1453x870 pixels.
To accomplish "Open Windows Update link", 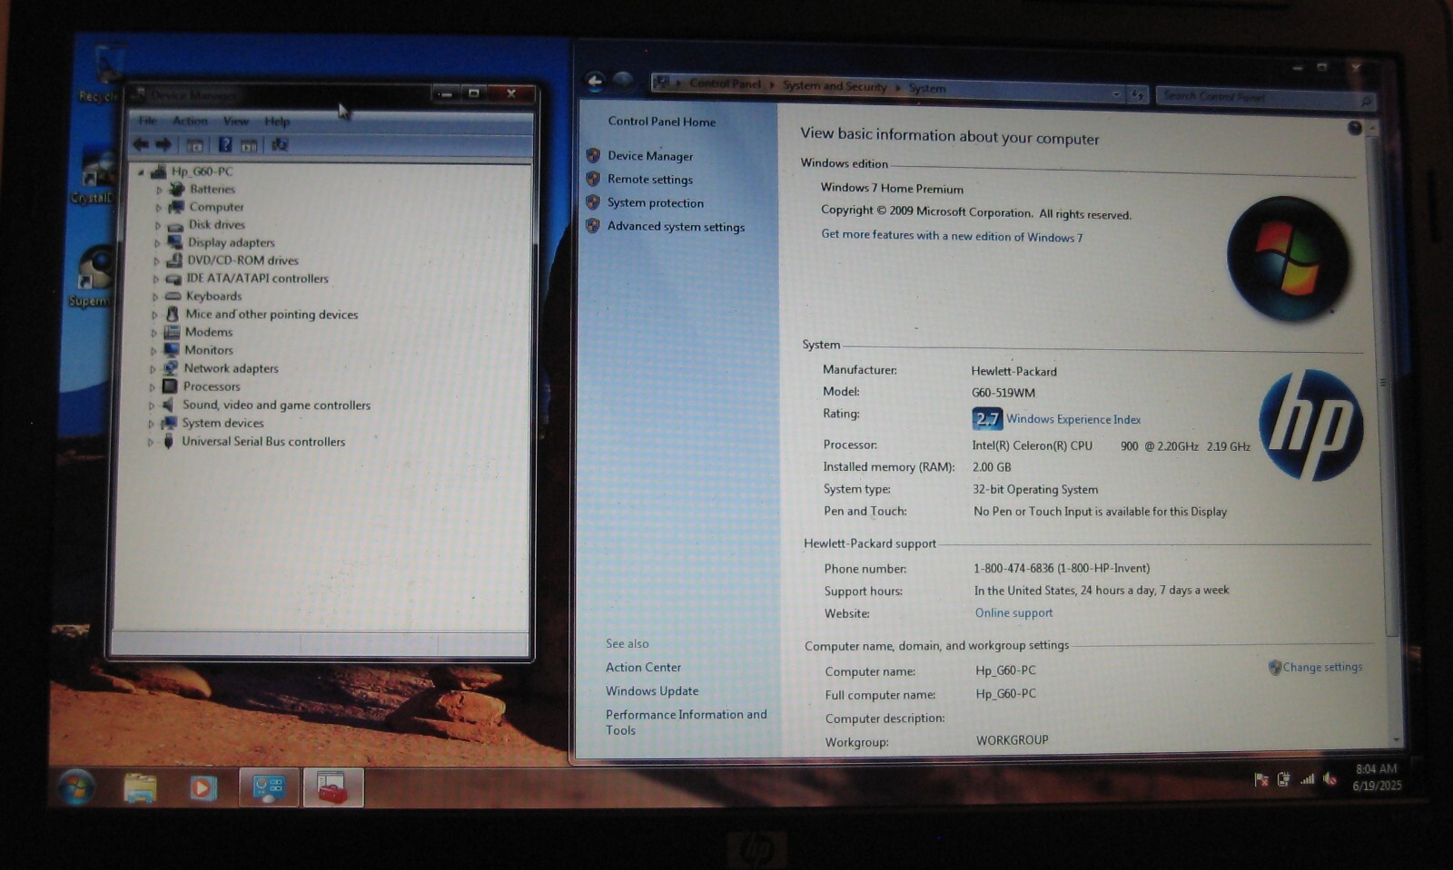I will click(652, 691).
